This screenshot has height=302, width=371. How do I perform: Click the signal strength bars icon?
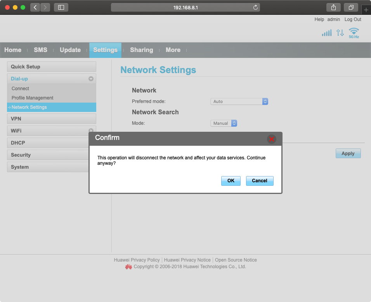coord(327,33)
